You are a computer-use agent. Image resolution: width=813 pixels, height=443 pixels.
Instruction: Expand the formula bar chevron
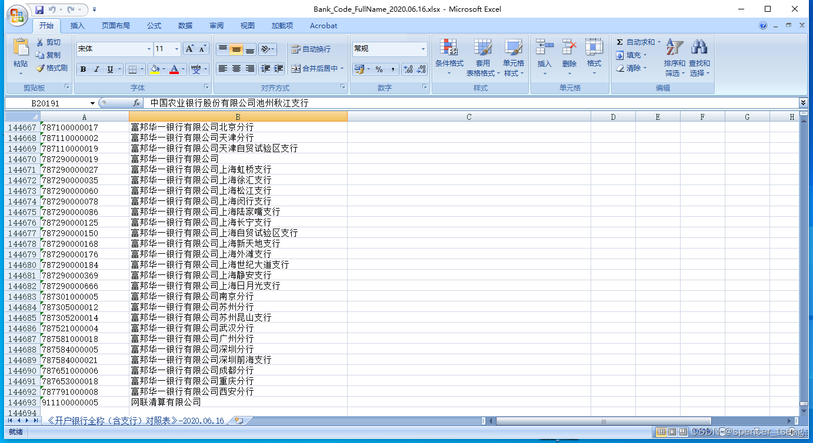click(804, 103)
